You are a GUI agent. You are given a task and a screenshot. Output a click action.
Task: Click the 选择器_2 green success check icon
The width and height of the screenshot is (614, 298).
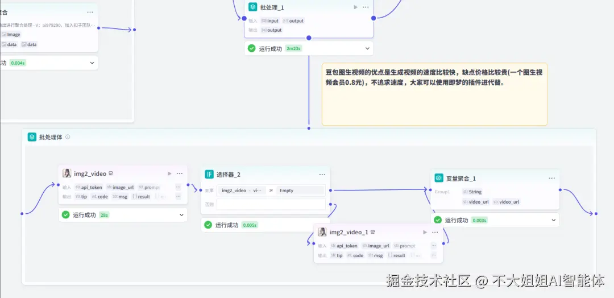pos(208,225)
